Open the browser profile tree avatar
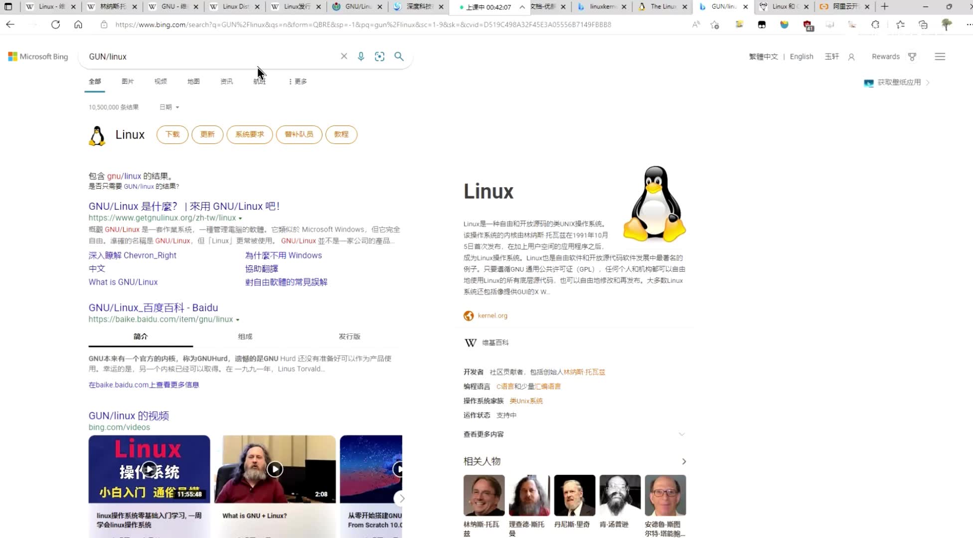 [946, 24]
